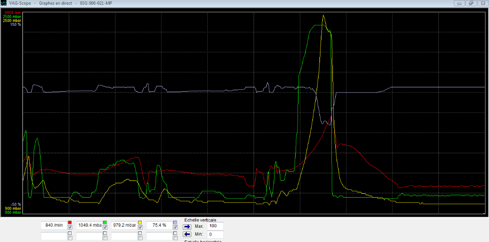The image size is (489, 242).
Task: Restore down the VAG-Scope window
Action: click(470, 3)
